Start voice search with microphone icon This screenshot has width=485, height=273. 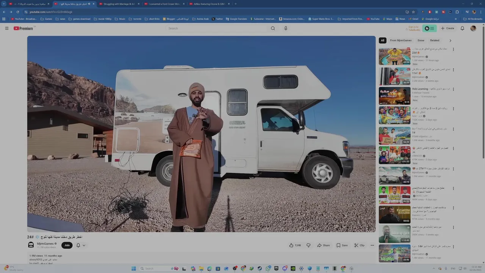[x=286, y=28]
